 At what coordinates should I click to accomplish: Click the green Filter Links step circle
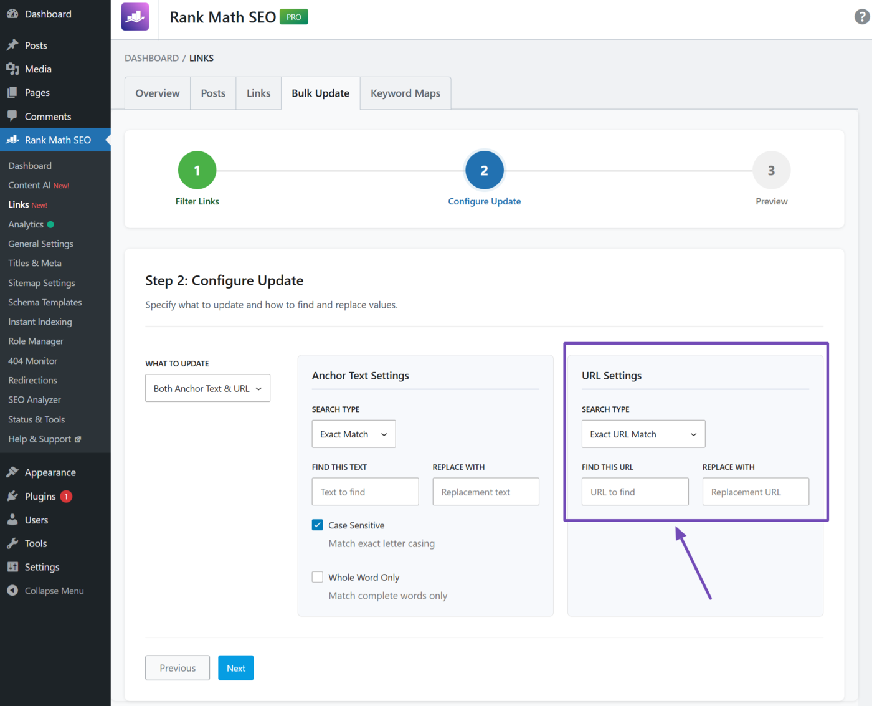[x=197, y=169]
